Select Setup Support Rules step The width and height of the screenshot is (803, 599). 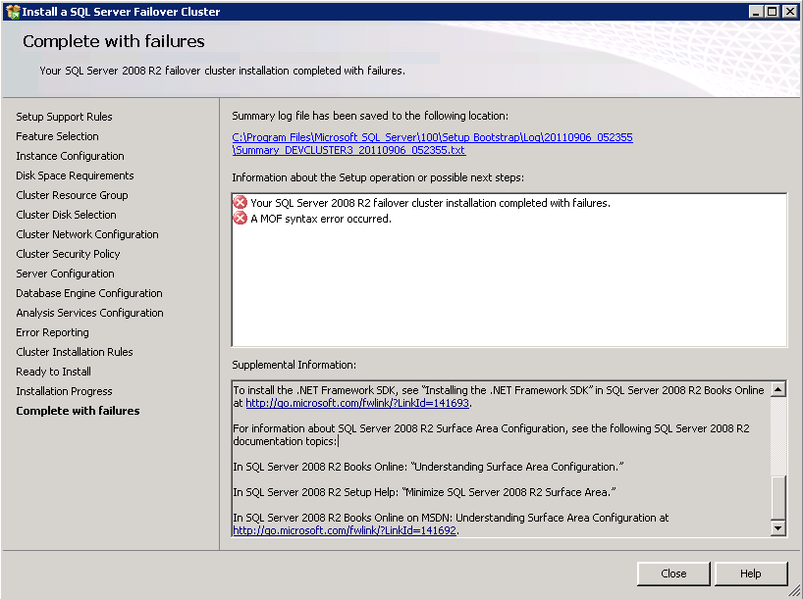(64, 117)
